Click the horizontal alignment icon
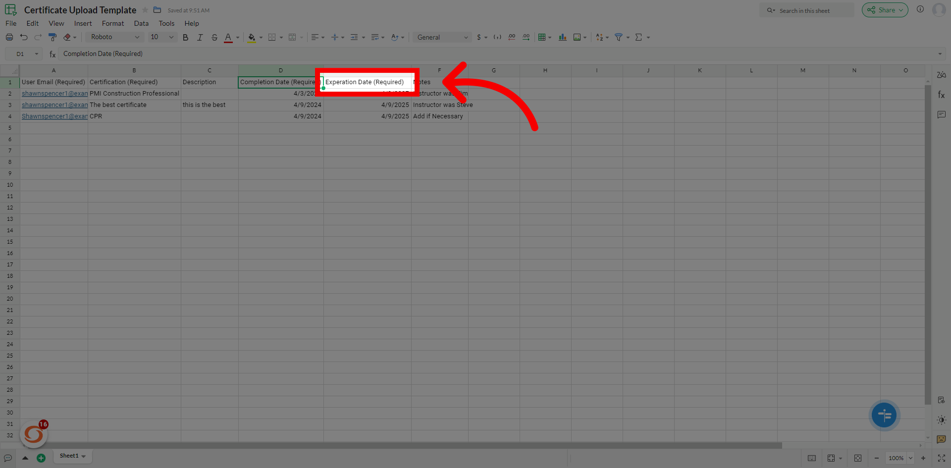 [x=315, y=37]
